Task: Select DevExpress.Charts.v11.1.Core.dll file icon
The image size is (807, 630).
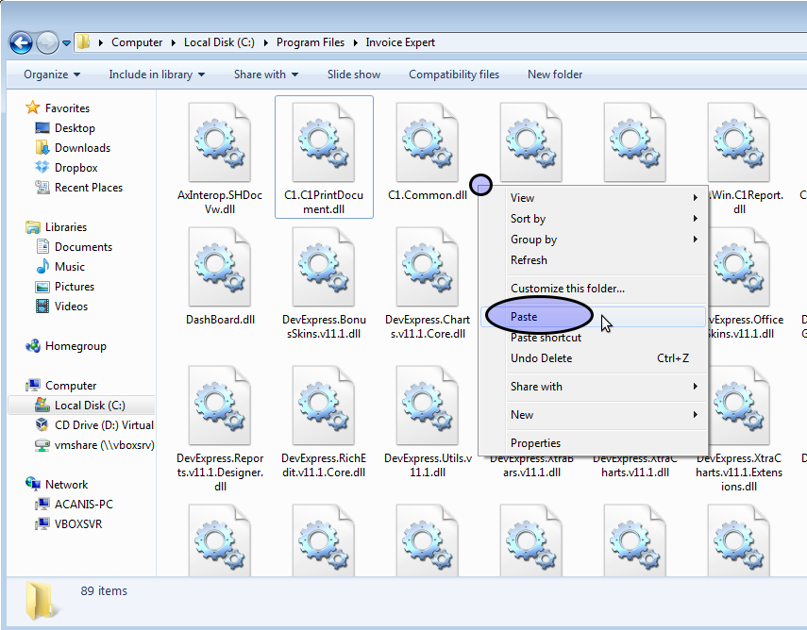Action: coord(428,266)
